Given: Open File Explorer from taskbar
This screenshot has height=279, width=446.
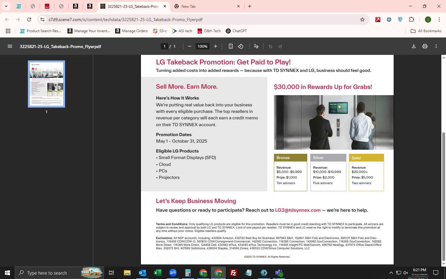Looking at the screenshot, I should coord(127,273).
